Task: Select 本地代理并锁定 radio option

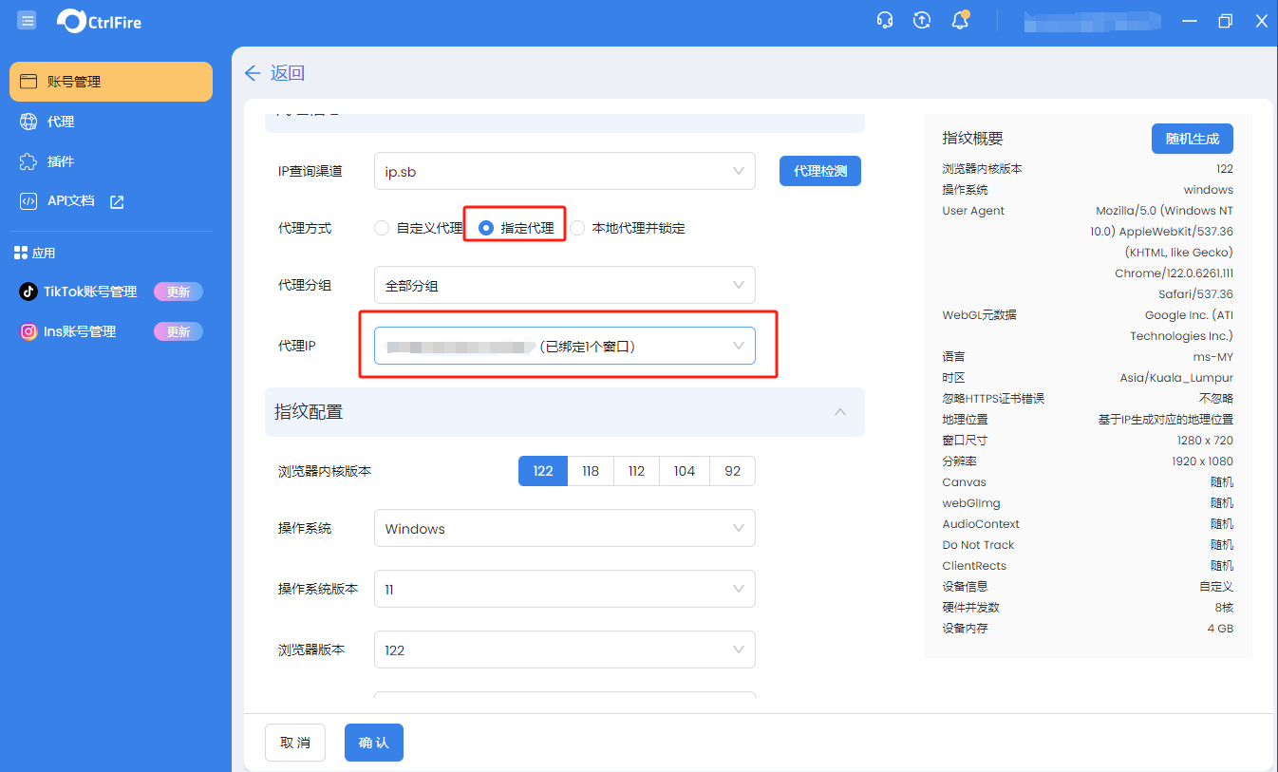Action: pos(577,228)
